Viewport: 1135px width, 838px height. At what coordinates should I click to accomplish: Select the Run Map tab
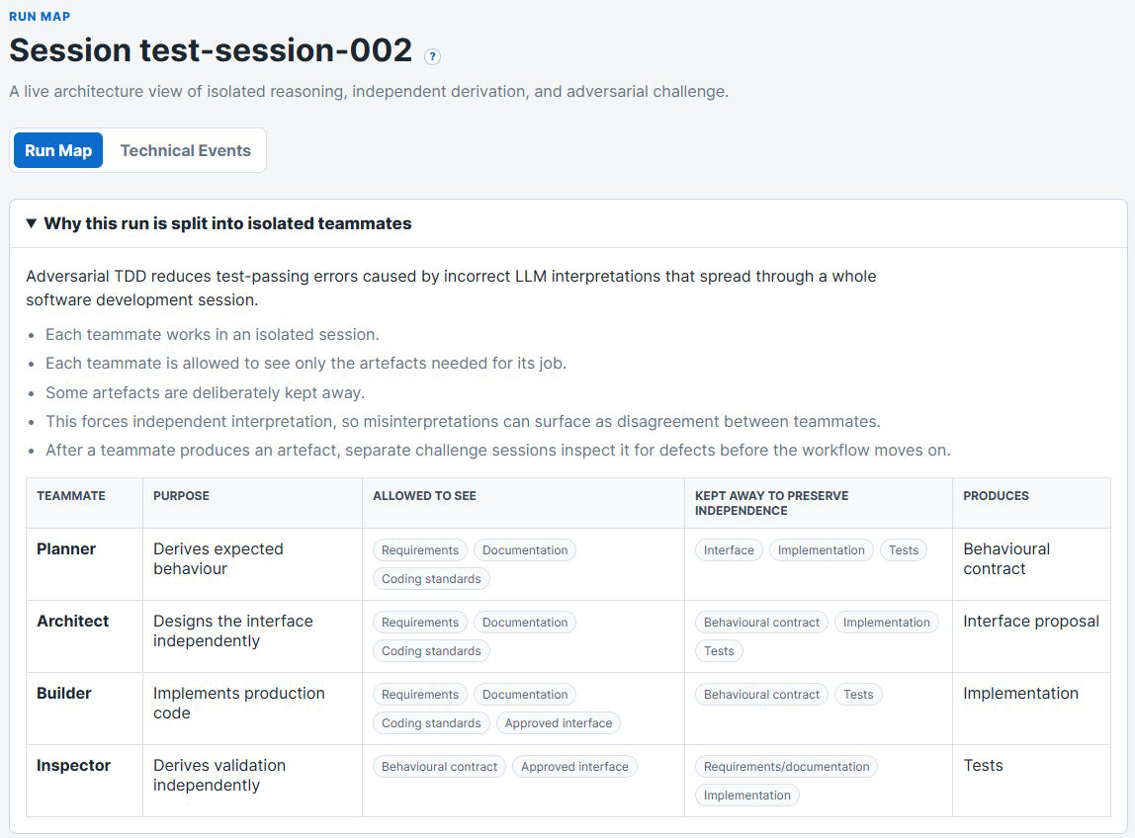(x=58, y=150)
